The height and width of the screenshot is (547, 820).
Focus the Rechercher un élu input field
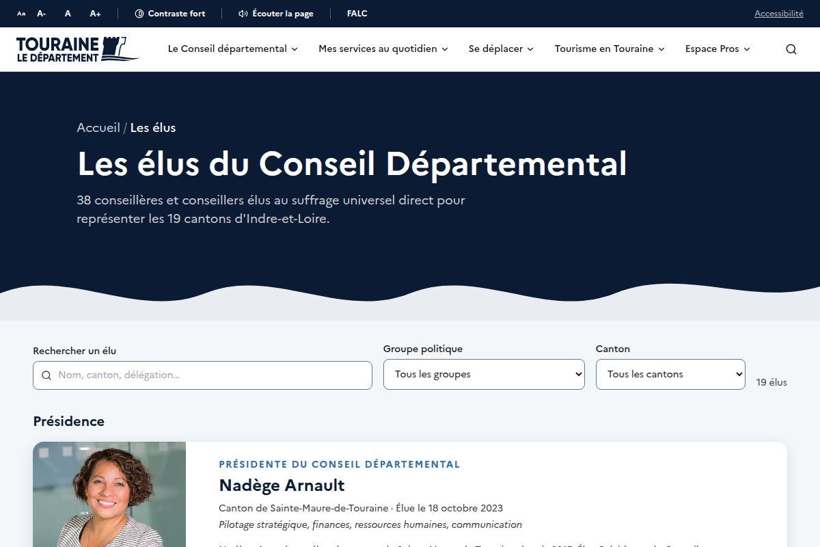[202, 375]
